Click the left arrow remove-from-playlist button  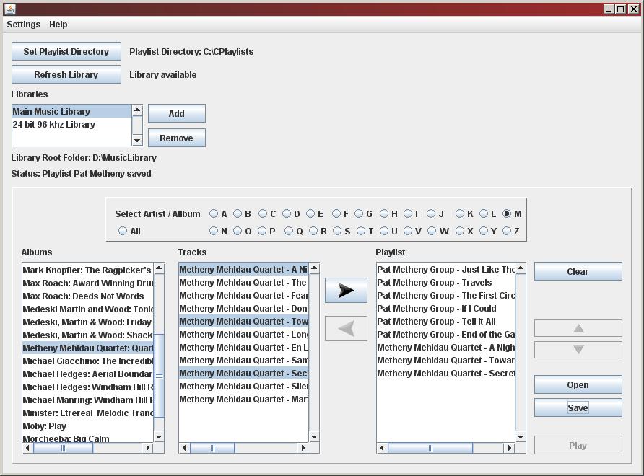coord(346,328)
